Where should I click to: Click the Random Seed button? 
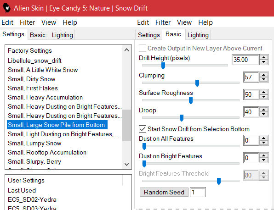tap(164, 192)
